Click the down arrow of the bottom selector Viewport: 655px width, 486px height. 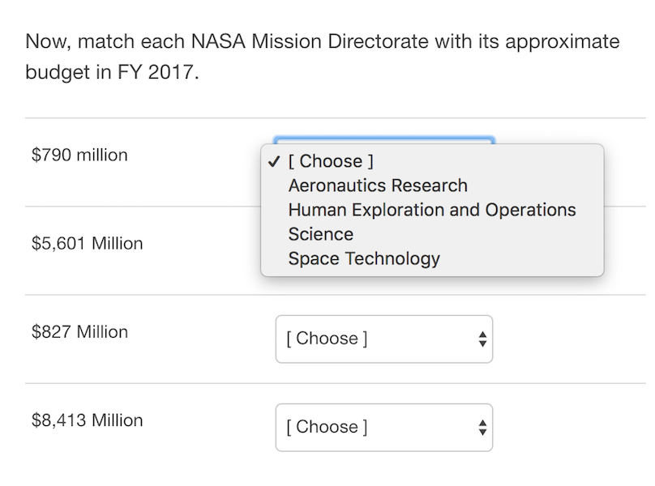[x=482, y=432]
